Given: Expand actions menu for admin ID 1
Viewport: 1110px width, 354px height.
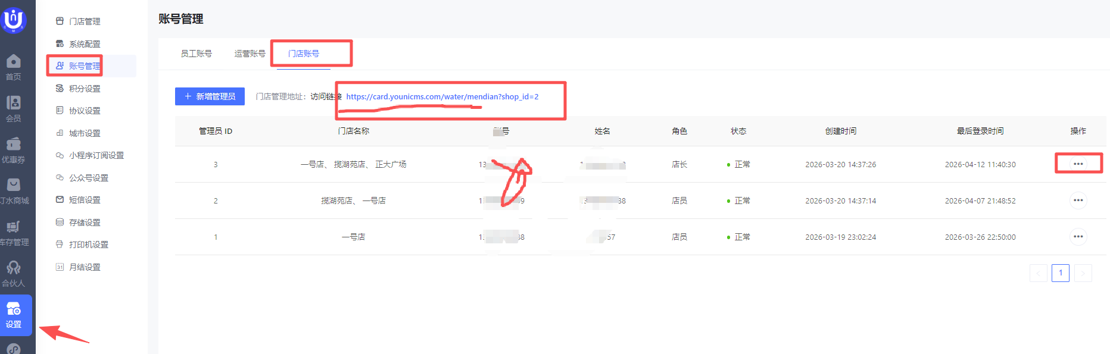Looking at the screenshot, I should coord(1078,237).
